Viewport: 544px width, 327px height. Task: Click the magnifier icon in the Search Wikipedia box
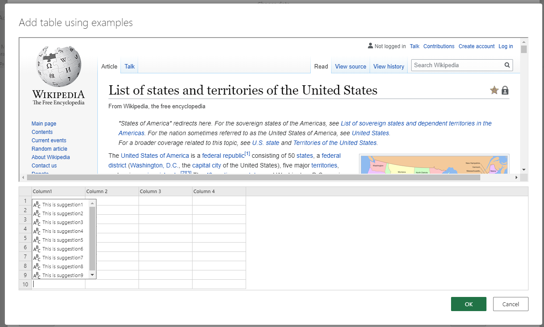click(507, 65)
